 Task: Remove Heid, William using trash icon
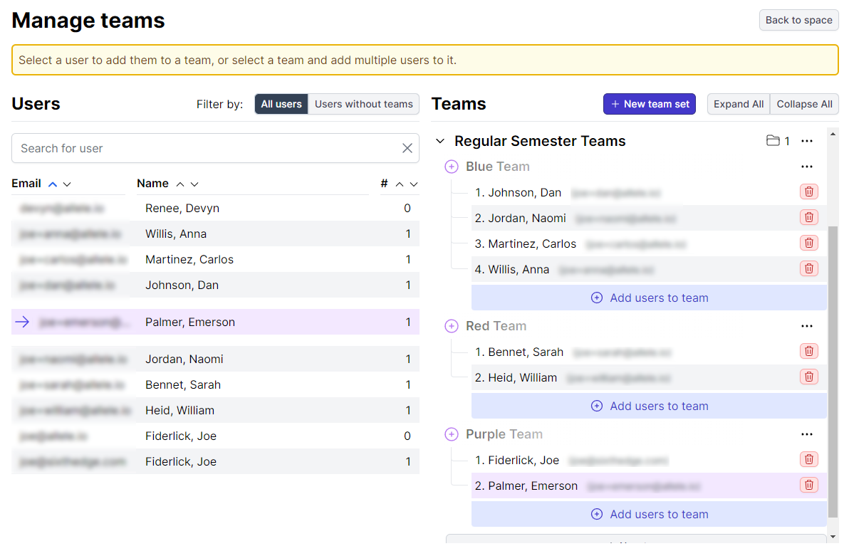(x=808, y=377)
